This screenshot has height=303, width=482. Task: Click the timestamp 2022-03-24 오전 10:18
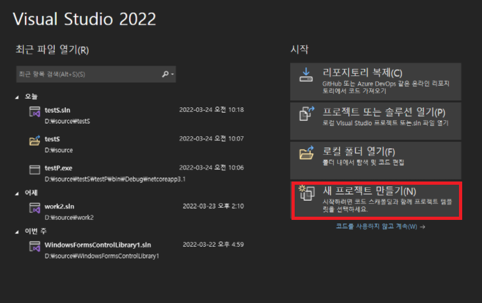tap(212, 110)
